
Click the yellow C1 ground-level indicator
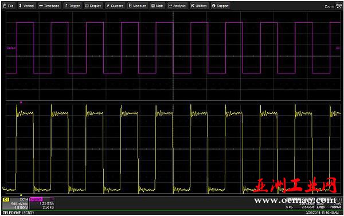(4, 188)
